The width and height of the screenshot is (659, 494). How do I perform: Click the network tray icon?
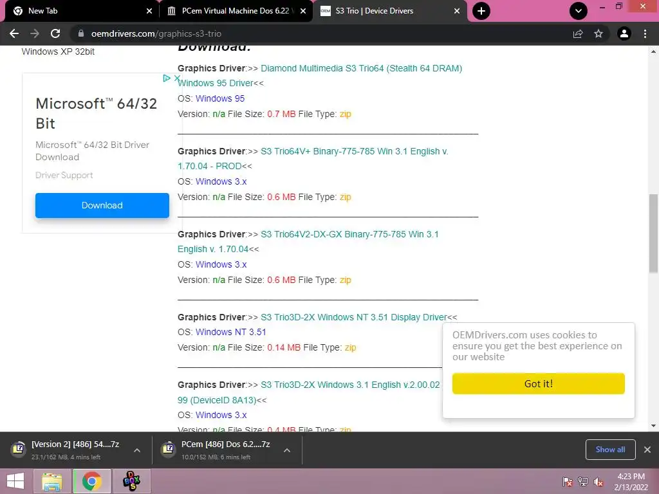pos(583,482)
